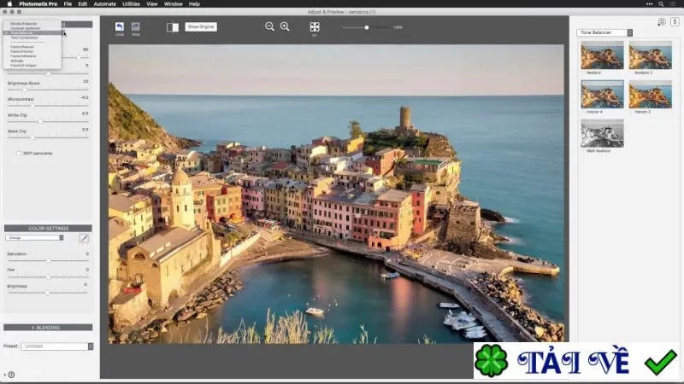Apply the Interior 4 preset thumbnail
Screen dimensions: 684x384
pyautogui.click(x=602, y=94)
